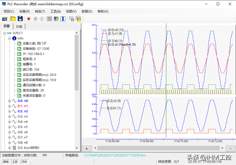This screenshot has width=236, height=165.
Task: Click the variable tree's scroll down arrow
Action: click(76, 148)
